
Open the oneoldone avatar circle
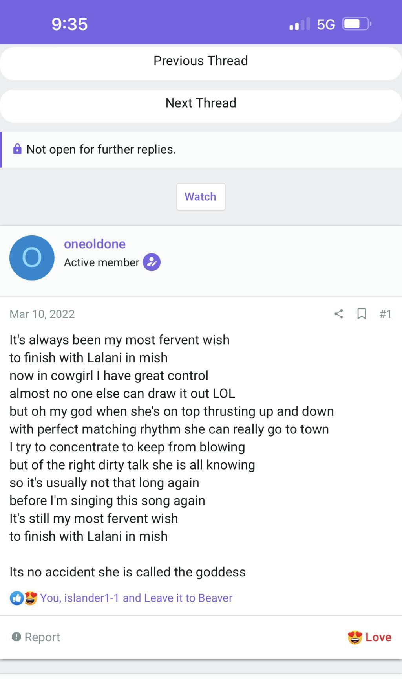click(32, 258)
